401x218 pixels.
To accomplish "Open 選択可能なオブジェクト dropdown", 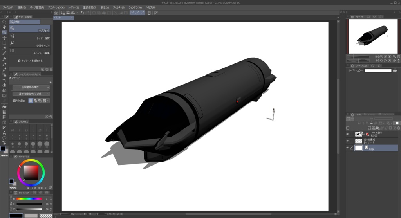I will click(31, 94).
